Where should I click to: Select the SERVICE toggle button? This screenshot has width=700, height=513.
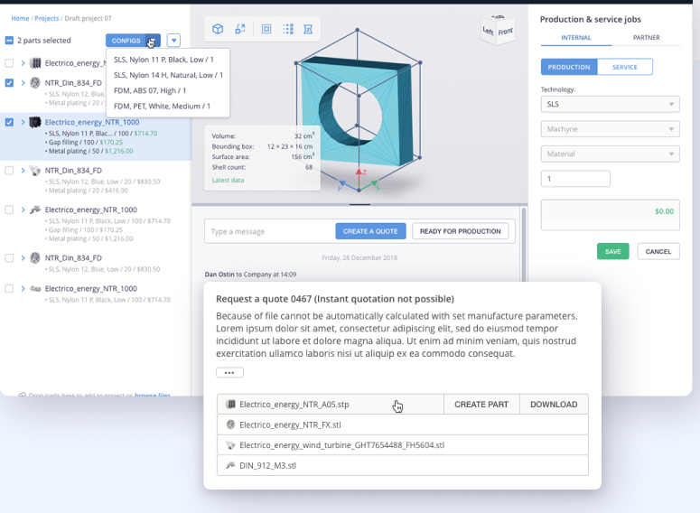point(624,67)
